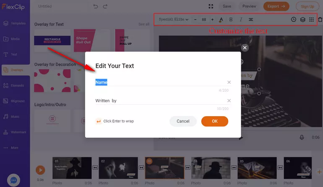The height and width of the screenshot is (187, 323).
Task: Click the undo arrow icon
Action: (x=95, y=6)
